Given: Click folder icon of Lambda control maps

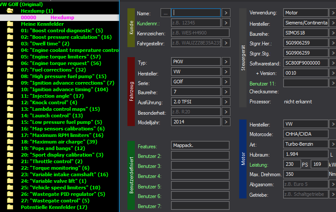Looking at the screenshot, I should coord(10,109).
